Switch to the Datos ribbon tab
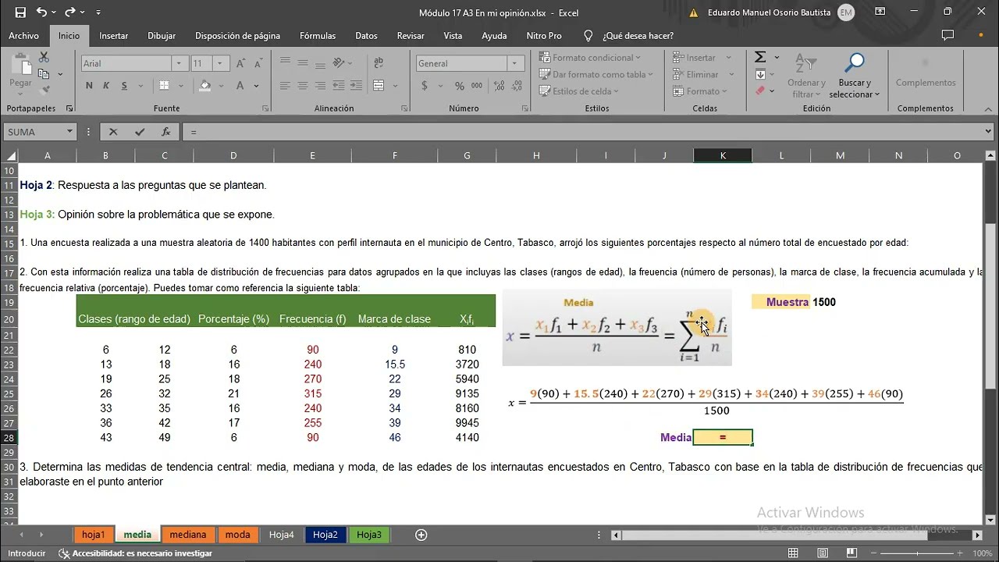 (366, 35)
